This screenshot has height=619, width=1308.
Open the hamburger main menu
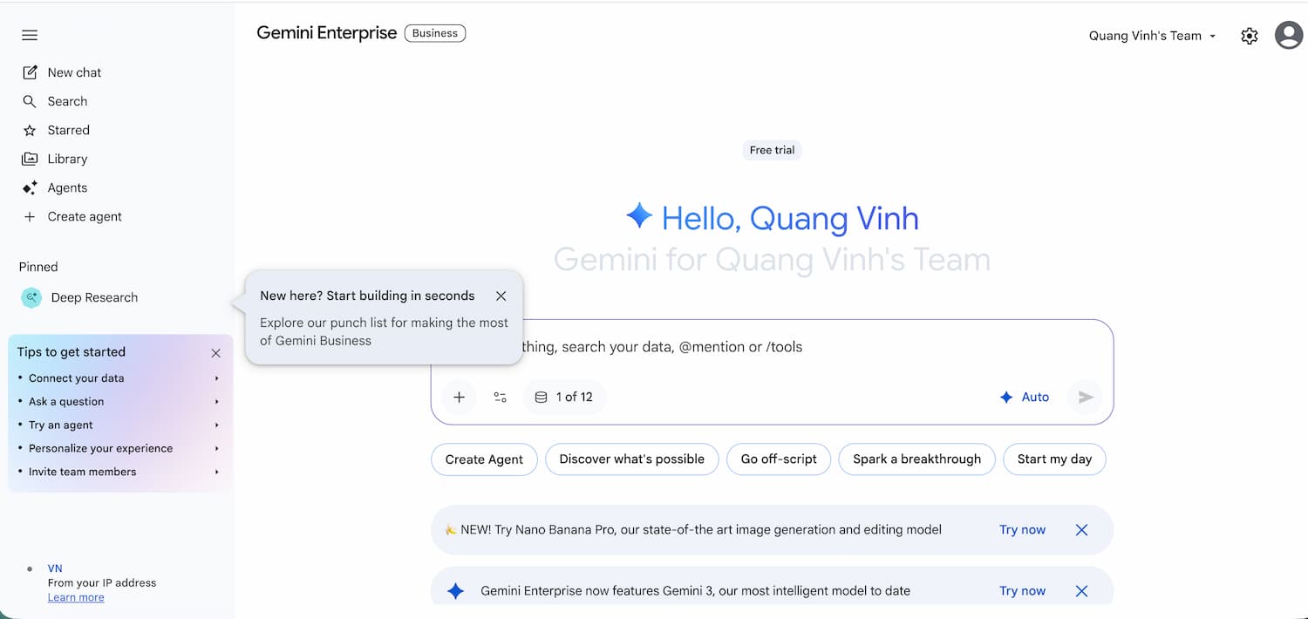click(30, 35)
